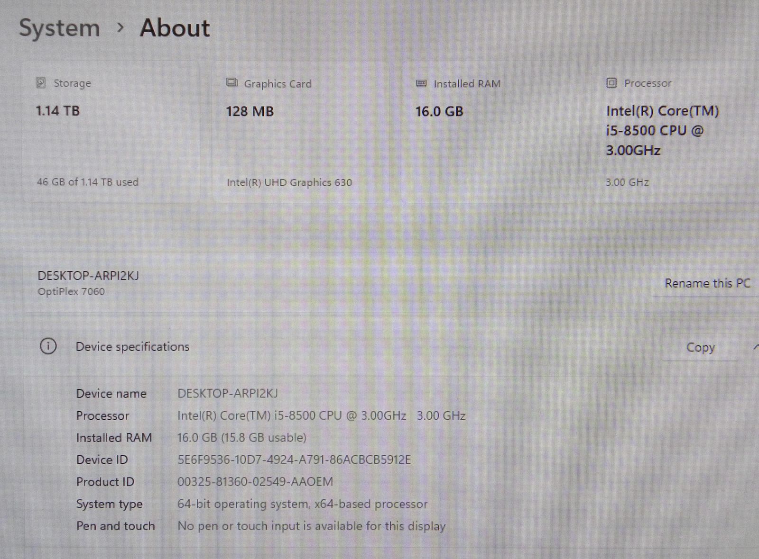Screen dimensions: 759x559
Task: Go back to System via breadcrumb
Action: 59,28
